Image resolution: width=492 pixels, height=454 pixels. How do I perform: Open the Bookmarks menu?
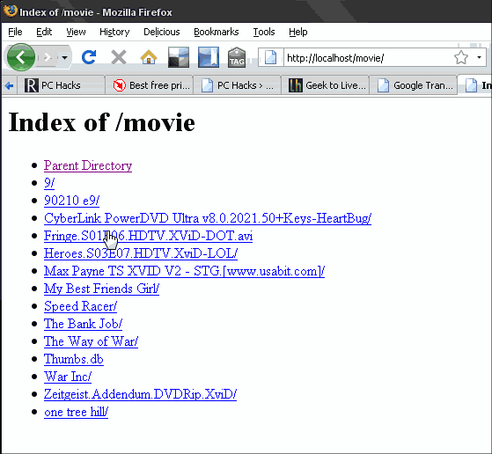pos(217,32)
